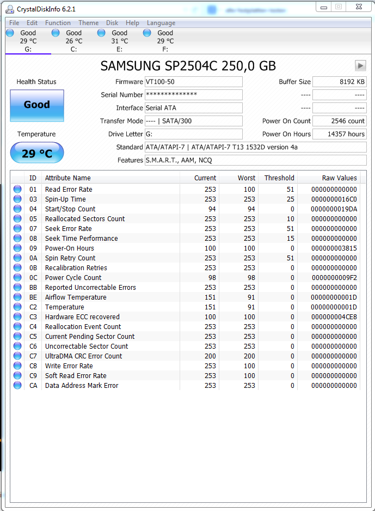Click the Features field
Image resolution: width=375 pixels, height=511 pixels.
tap(256, 160)
